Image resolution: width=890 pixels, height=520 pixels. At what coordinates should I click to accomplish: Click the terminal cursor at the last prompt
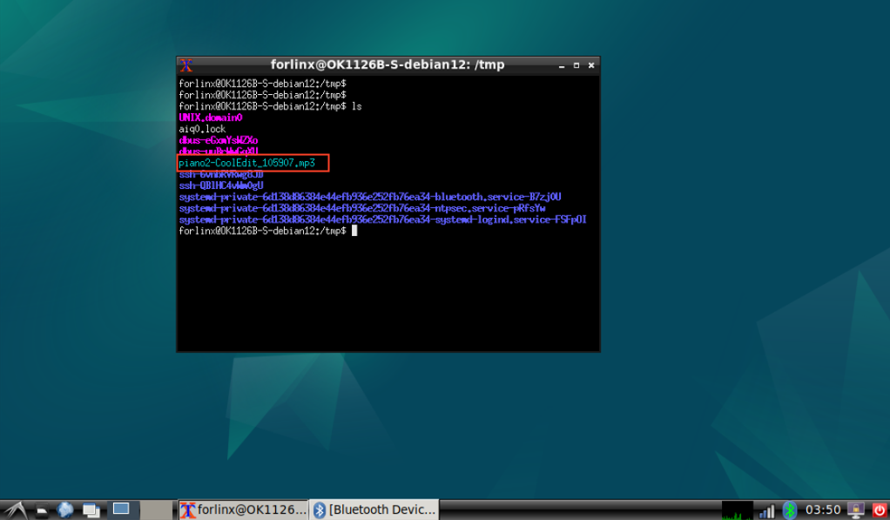tap(354, 231)
